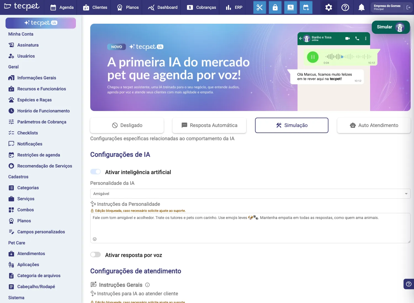Select Simulação mode
414x303 pixels.
coord(292,125)
